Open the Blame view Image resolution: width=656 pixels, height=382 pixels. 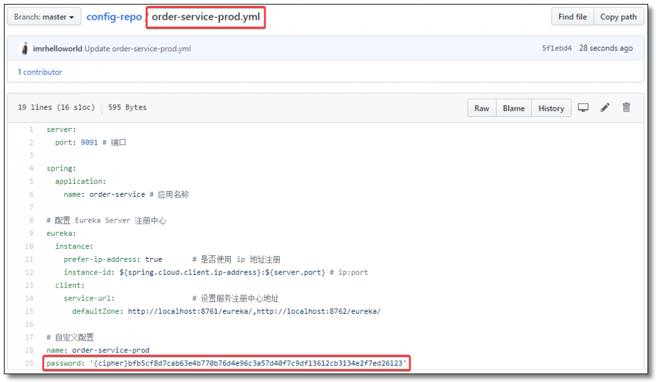[x=514, y=108]
